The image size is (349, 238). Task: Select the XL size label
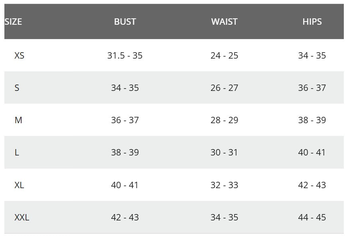[19, 185]
